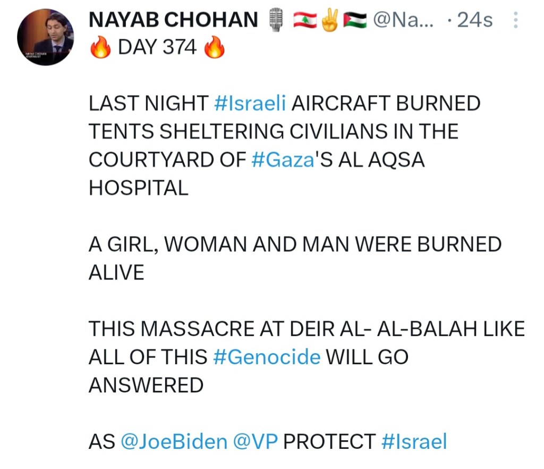Viewport: 544px width, 469px height.
Task: Open the #Genocide hashtag
Action: click(x=266, y=357)
